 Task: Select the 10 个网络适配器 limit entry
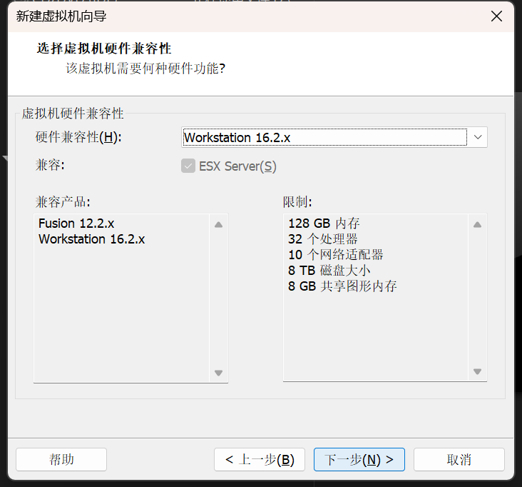[x=336, y=255]
